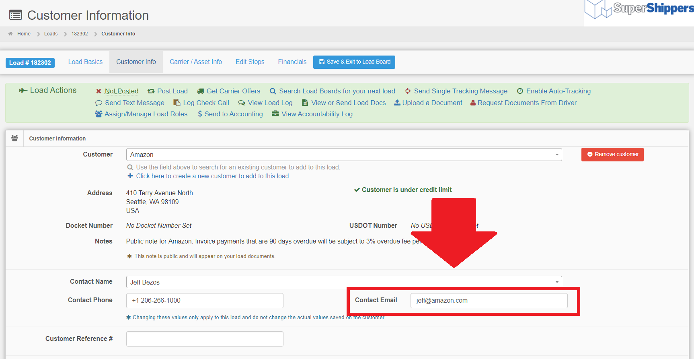The image size is (694, 359).
Task: Click the Home icon in breadcrumb
Action: point(10,34)
